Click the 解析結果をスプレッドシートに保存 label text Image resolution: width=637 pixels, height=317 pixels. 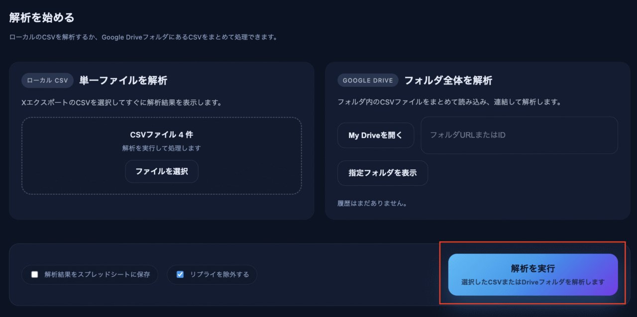[97, 274]
